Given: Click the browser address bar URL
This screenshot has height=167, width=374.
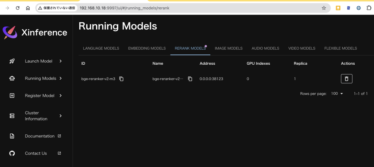Looking at the screenshot, I should 124,8.
